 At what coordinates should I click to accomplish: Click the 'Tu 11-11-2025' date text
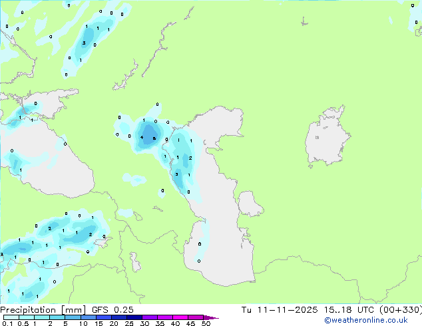280,310
